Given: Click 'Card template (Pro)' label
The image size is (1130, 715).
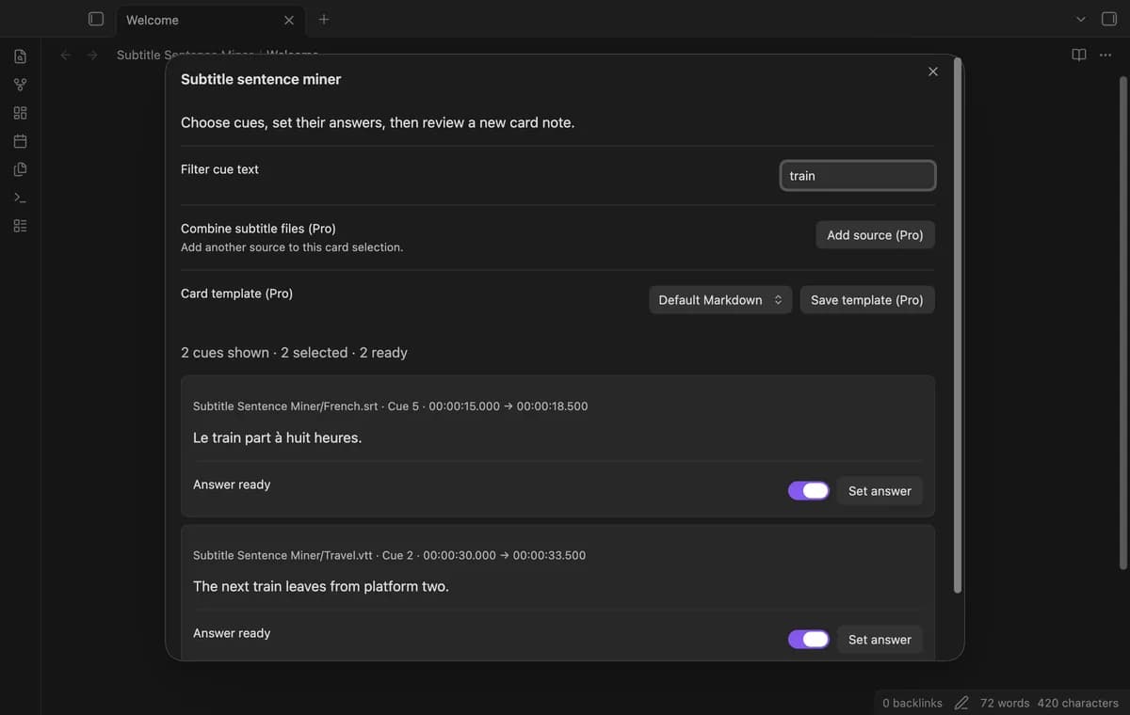Looking at the screenshot, I should pyautogui.click(x=236, y=294).
